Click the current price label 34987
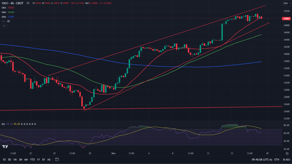This screenshot has width=292, height=164. pos(286,19)
